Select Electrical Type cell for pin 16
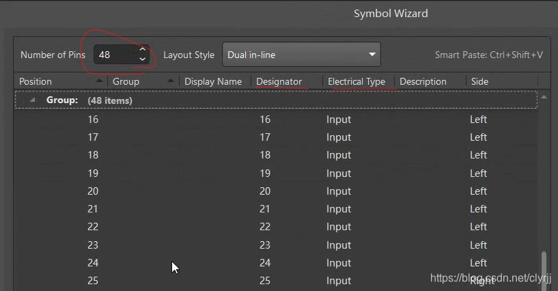558x291 pixels. pyautogui.click(x=339, y=120)
